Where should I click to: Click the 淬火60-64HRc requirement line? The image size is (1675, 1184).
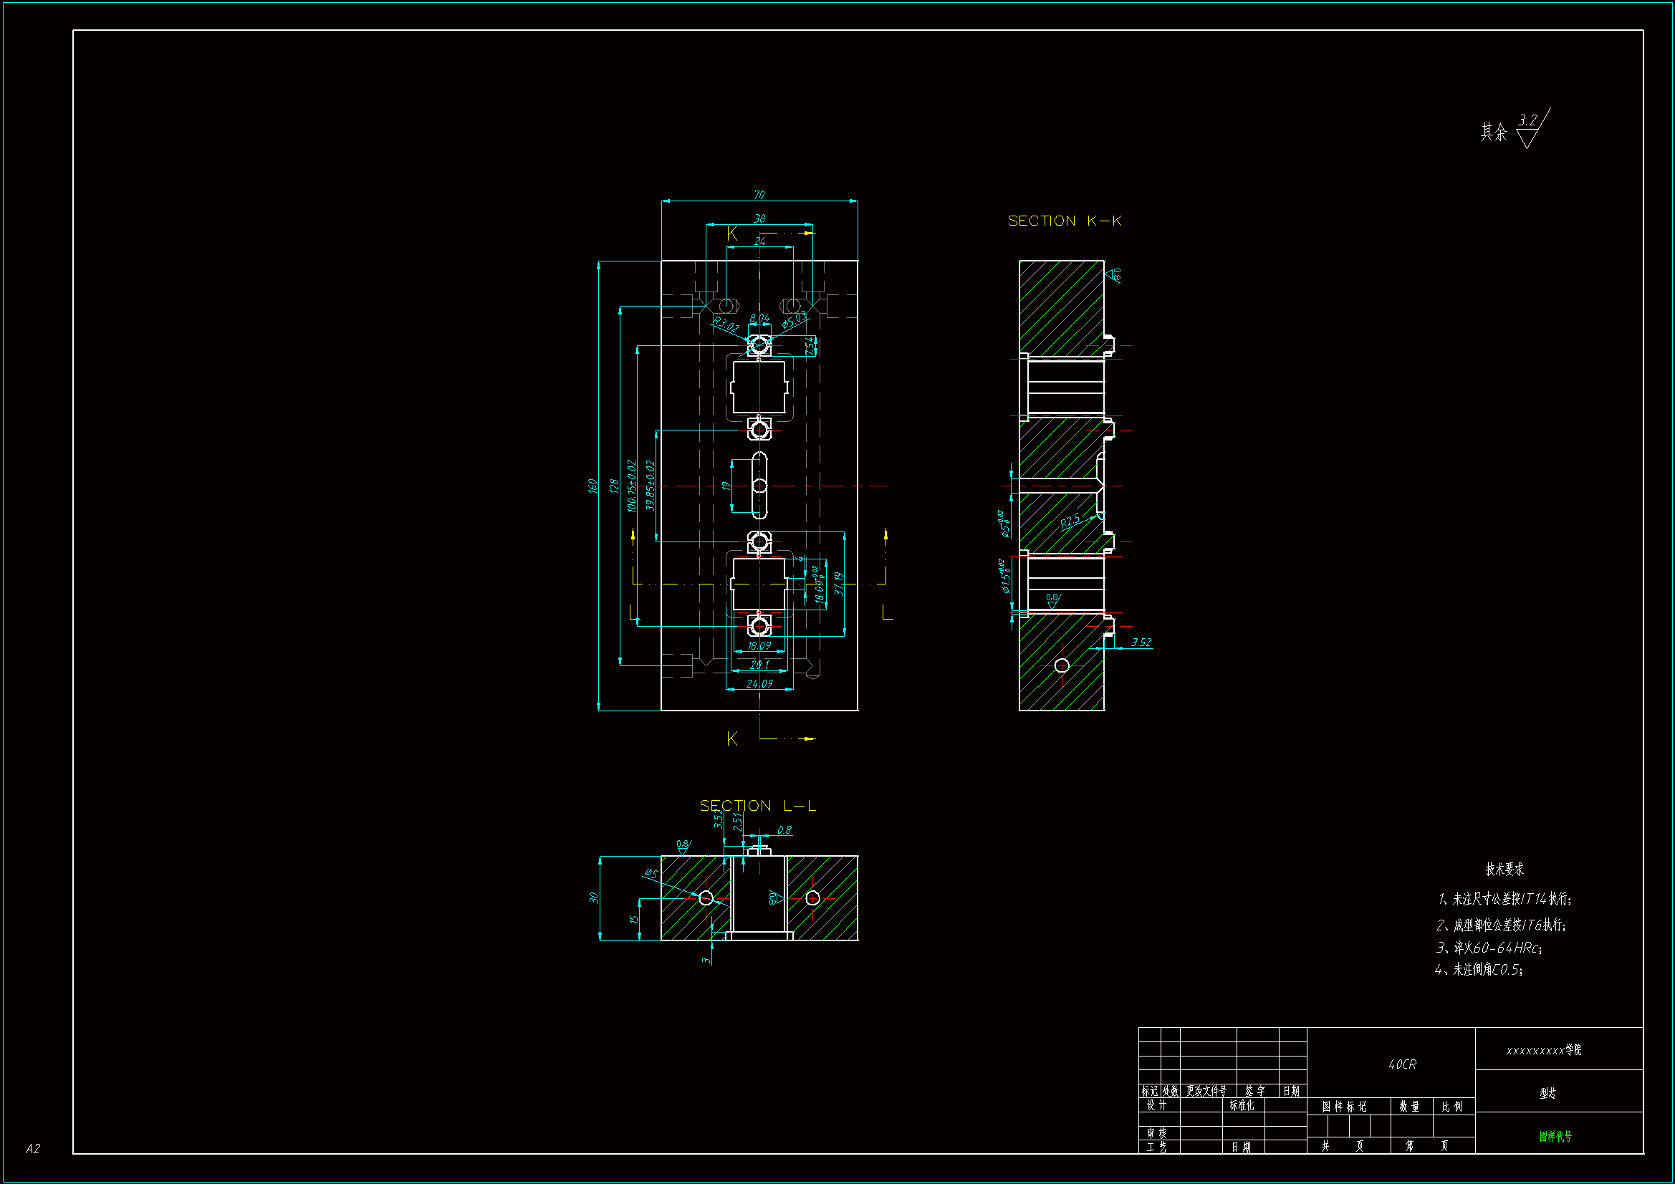tap(1489, 948)
